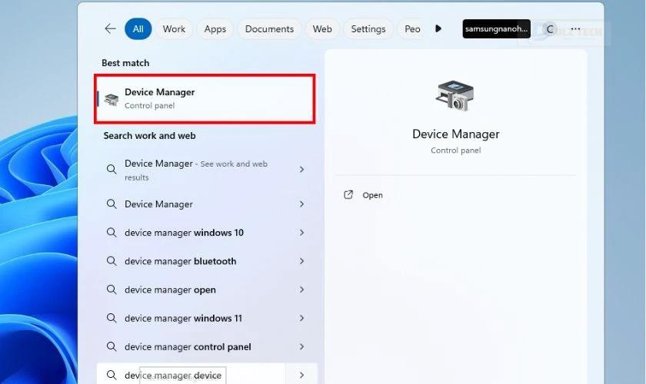
Task: Select device manager bluetooth suggestion
Action: point(181,261)
